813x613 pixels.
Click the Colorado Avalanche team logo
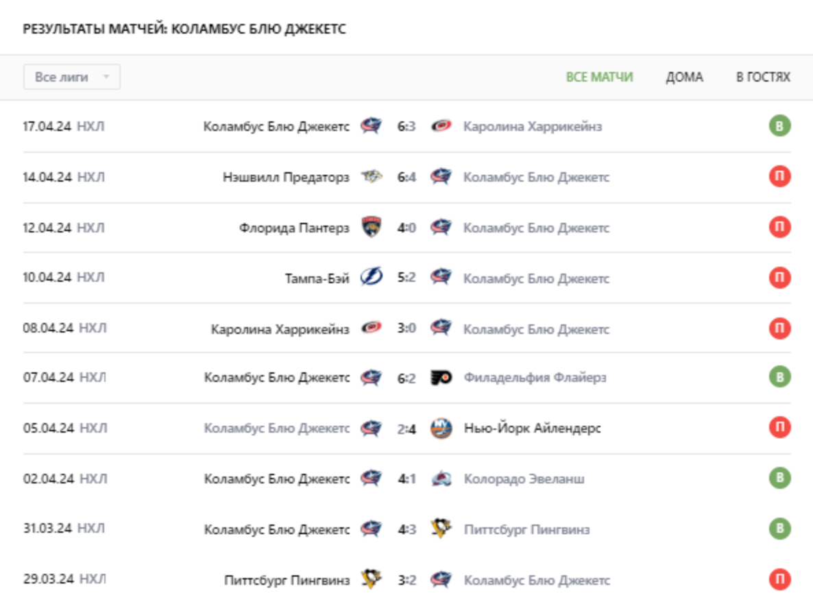tap(441, 479)
